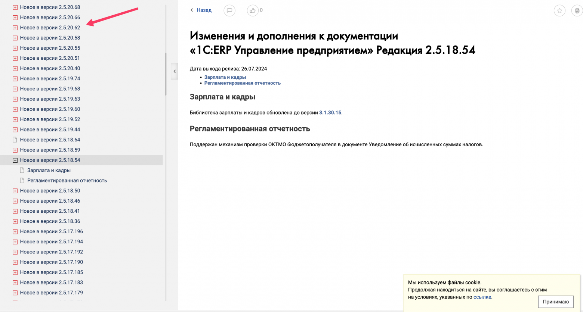
Task: Expand Новое в версии 2.5.19.60 plus icon
Action: coord(15,109)
